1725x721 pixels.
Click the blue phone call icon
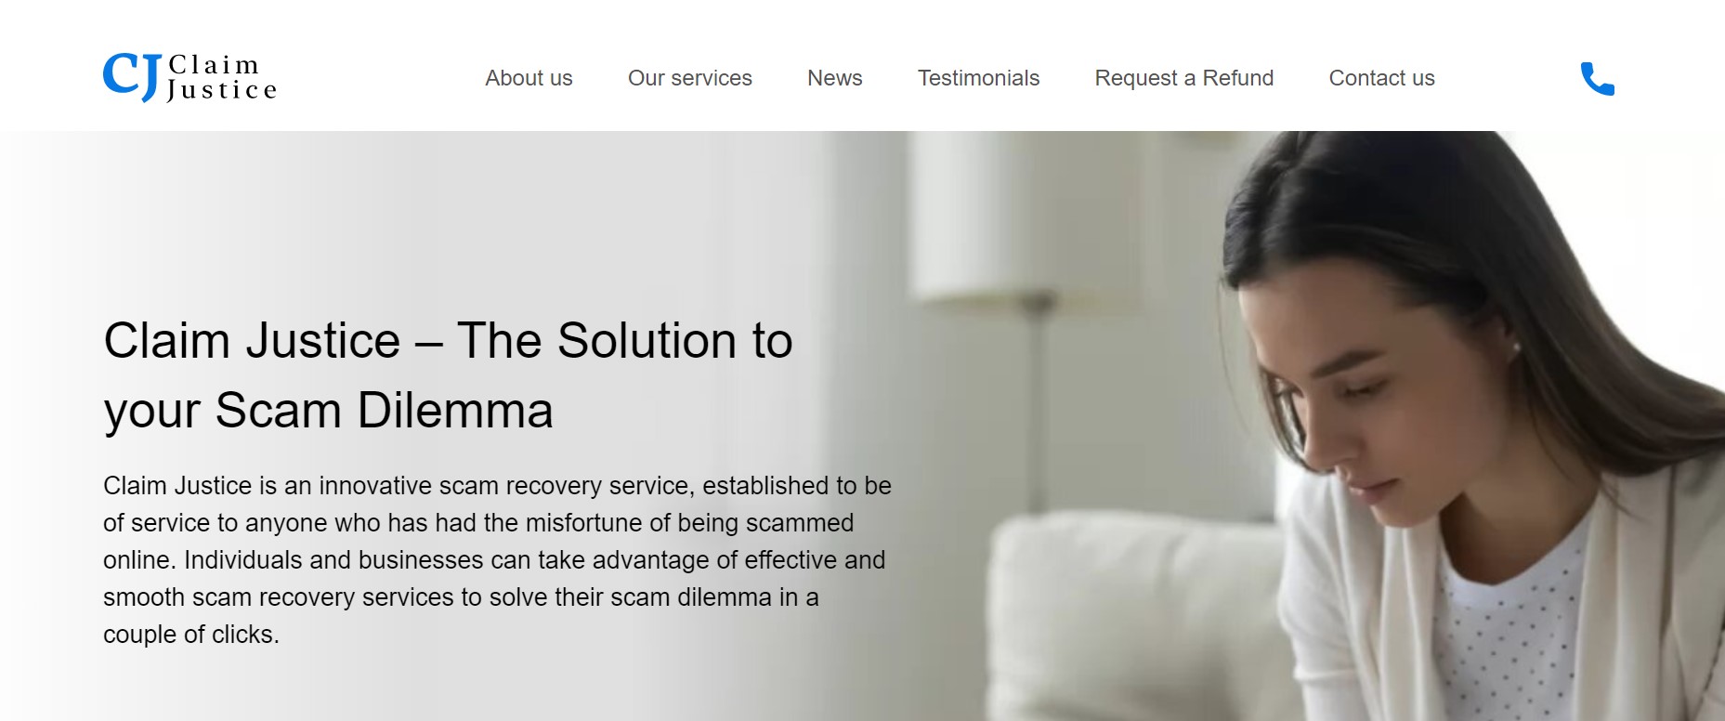pos(1597,79)
